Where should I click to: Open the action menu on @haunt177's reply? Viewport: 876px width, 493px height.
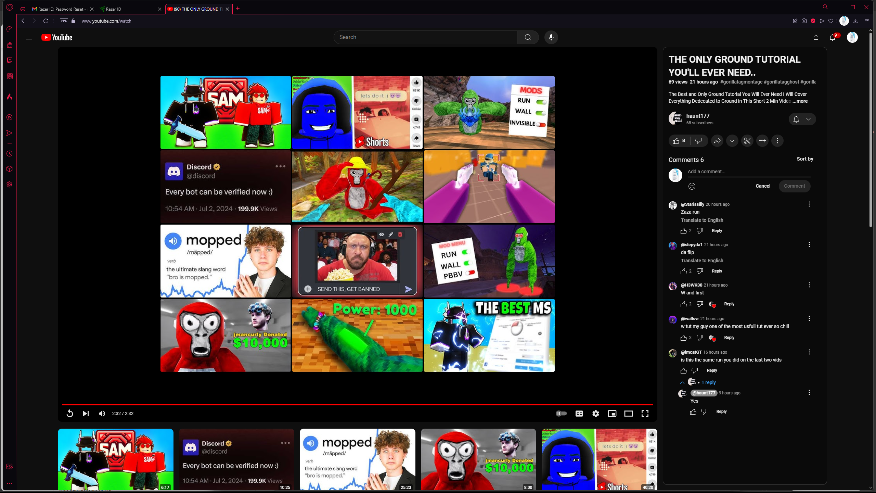point(809,393)
